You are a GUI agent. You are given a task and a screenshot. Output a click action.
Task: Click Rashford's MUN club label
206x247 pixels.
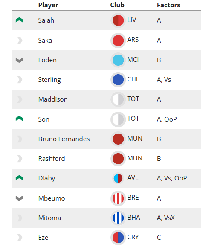coord(135,158)
